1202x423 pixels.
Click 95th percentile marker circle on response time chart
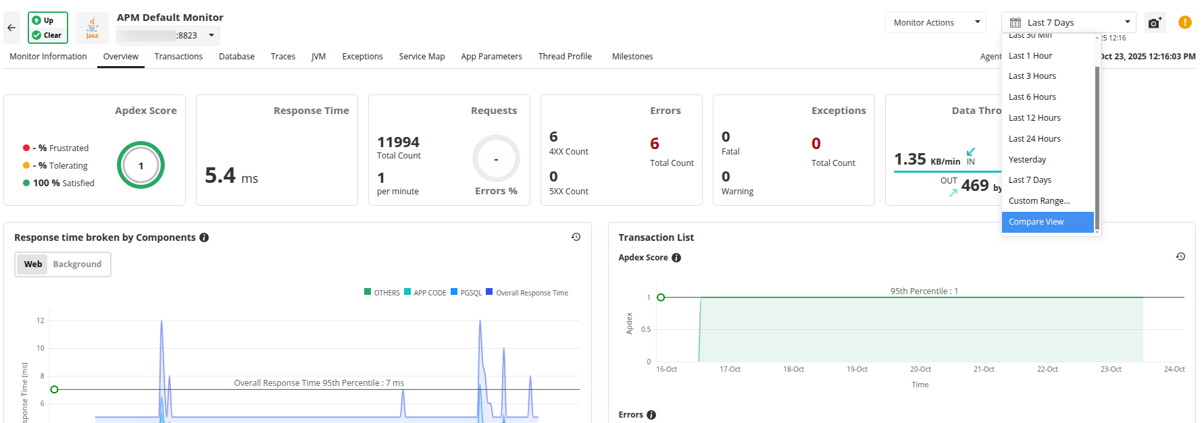pyautogui.click(x=55, y=389)
